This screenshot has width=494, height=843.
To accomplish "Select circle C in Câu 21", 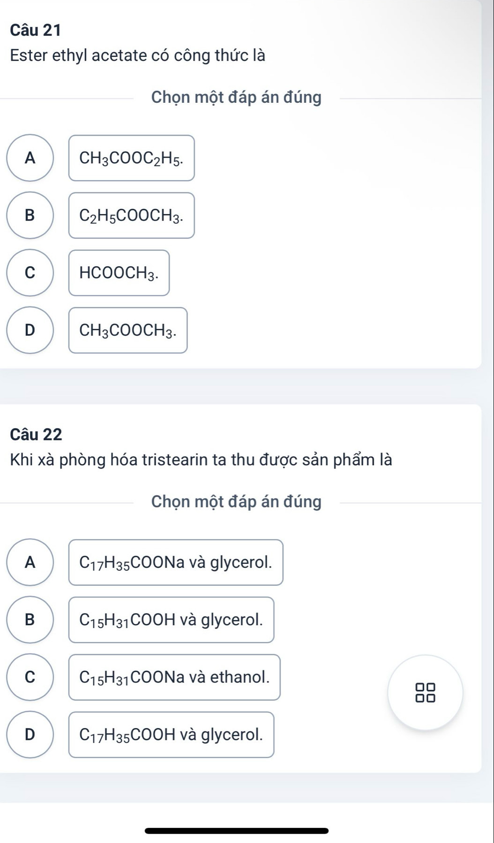I will tap(30, 273).
